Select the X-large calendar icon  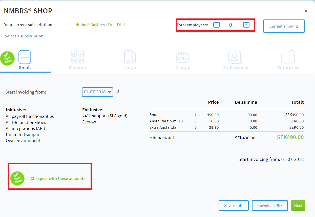tap(182, 57)
